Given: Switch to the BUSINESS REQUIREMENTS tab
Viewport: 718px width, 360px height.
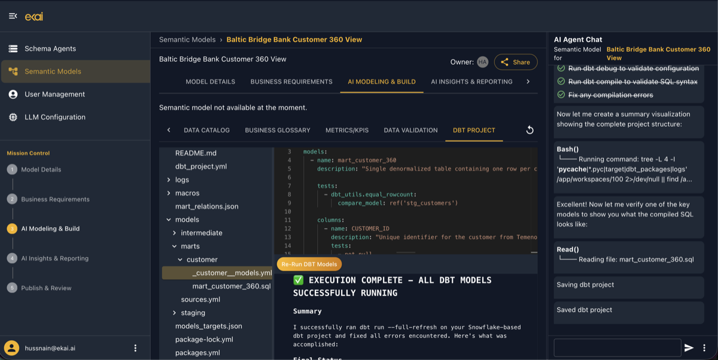Looking at the screenshot, I should coord(291,81).
